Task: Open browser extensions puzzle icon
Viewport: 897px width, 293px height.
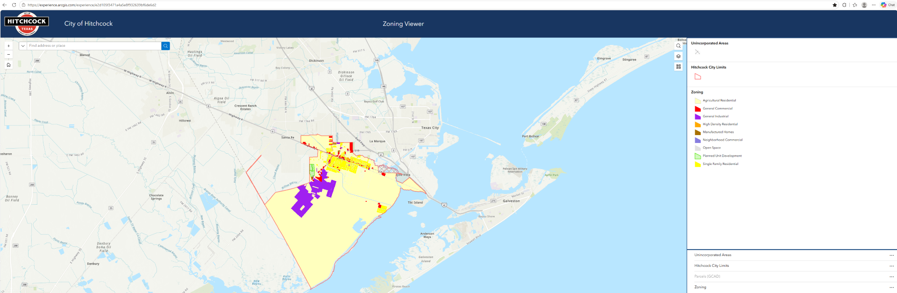Action: (844, 5)
